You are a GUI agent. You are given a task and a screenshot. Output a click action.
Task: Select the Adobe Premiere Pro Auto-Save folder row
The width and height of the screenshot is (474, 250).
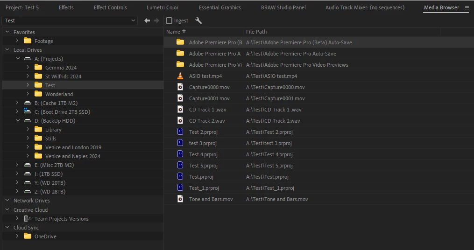[319, 54]
